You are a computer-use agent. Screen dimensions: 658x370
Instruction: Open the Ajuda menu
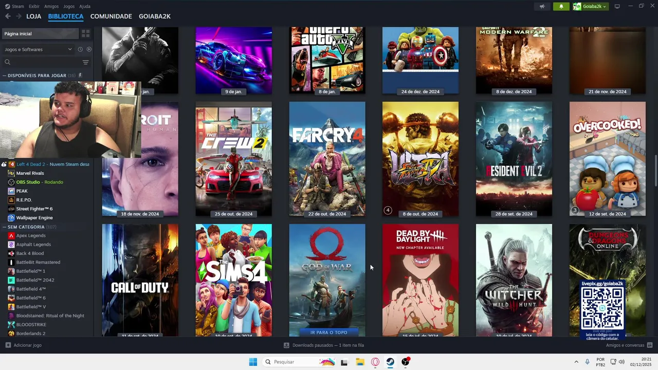click(85, 6)
